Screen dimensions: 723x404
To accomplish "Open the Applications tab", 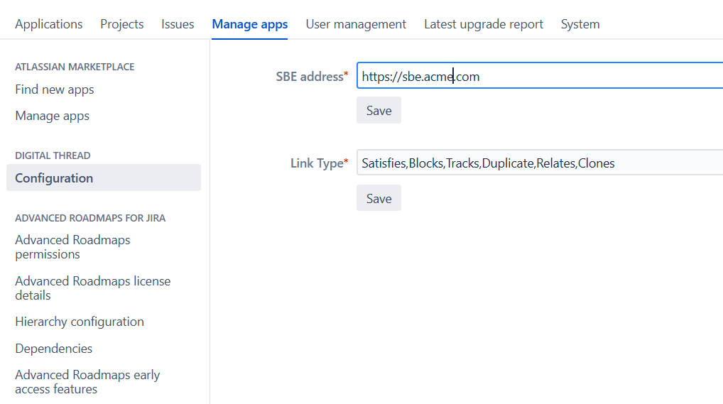I will [x=48, y=24].
